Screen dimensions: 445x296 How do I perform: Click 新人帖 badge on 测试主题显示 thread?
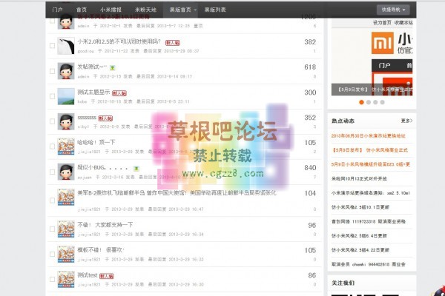click(119, 93)
